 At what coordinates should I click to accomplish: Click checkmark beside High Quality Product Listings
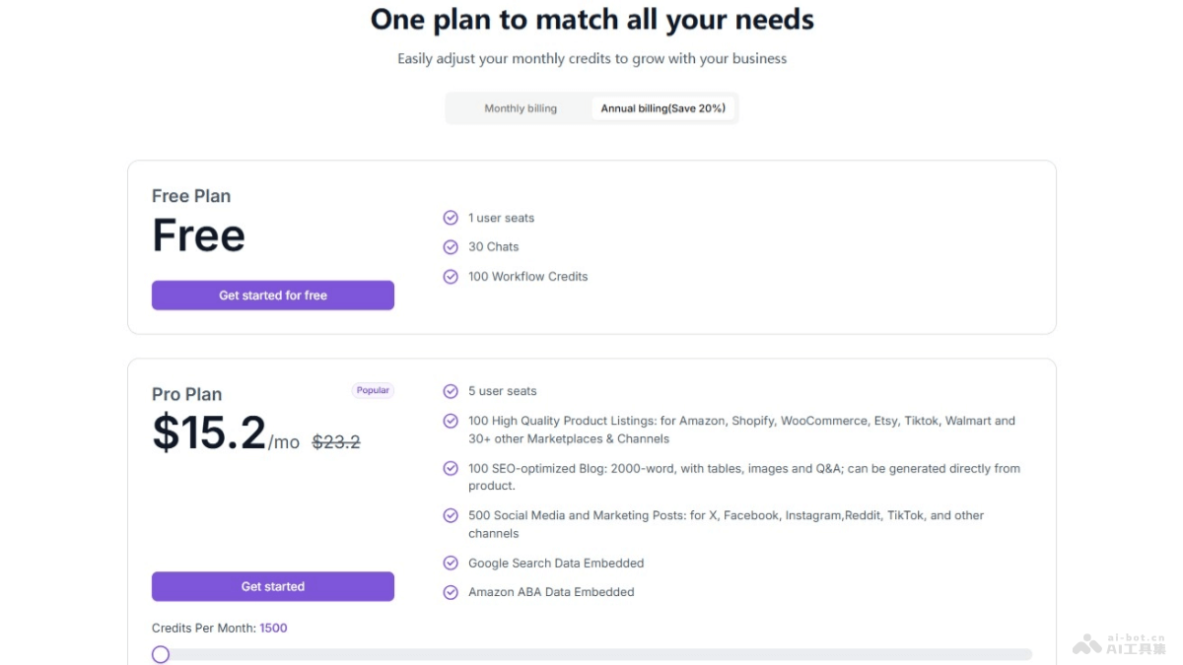pos(451,421)
